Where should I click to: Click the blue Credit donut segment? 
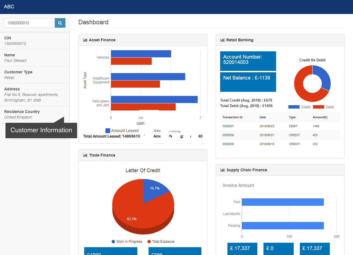click(324, 77)
